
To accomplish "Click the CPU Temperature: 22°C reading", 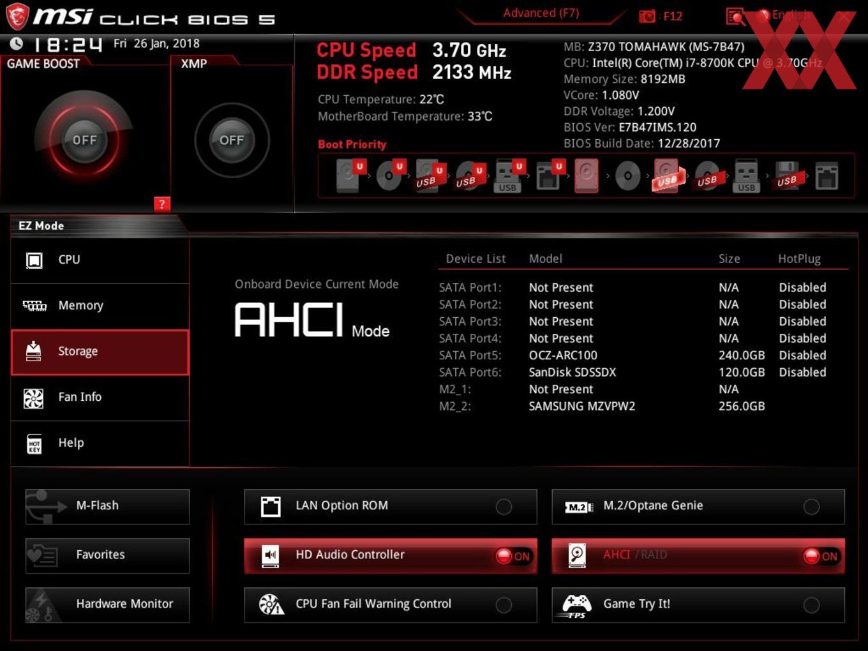I will (381, 100).
